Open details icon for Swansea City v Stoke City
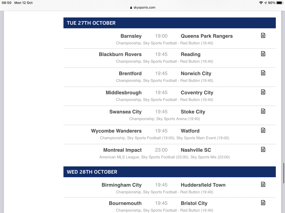The width and height of the screenshot is (285, 213). coord(263,111)
